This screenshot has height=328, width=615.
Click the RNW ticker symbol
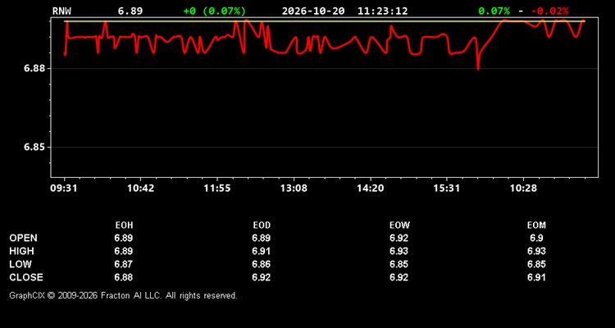pos(61,11)
